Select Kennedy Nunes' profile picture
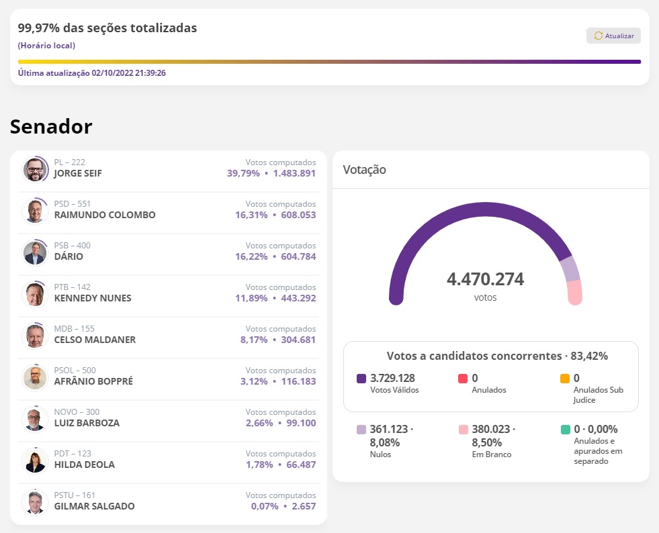659x533 pixels. pos(34,295)
